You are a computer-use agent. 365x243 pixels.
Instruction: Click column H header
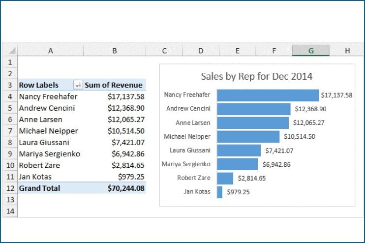coord(347,51)
